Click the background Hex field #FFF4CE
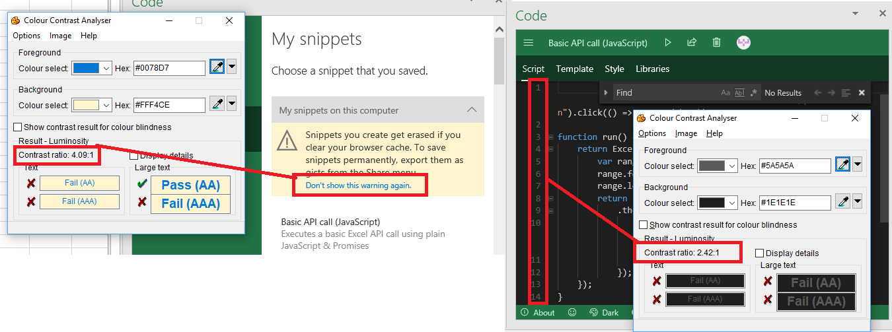892x332 pixels. coord(169,105)
